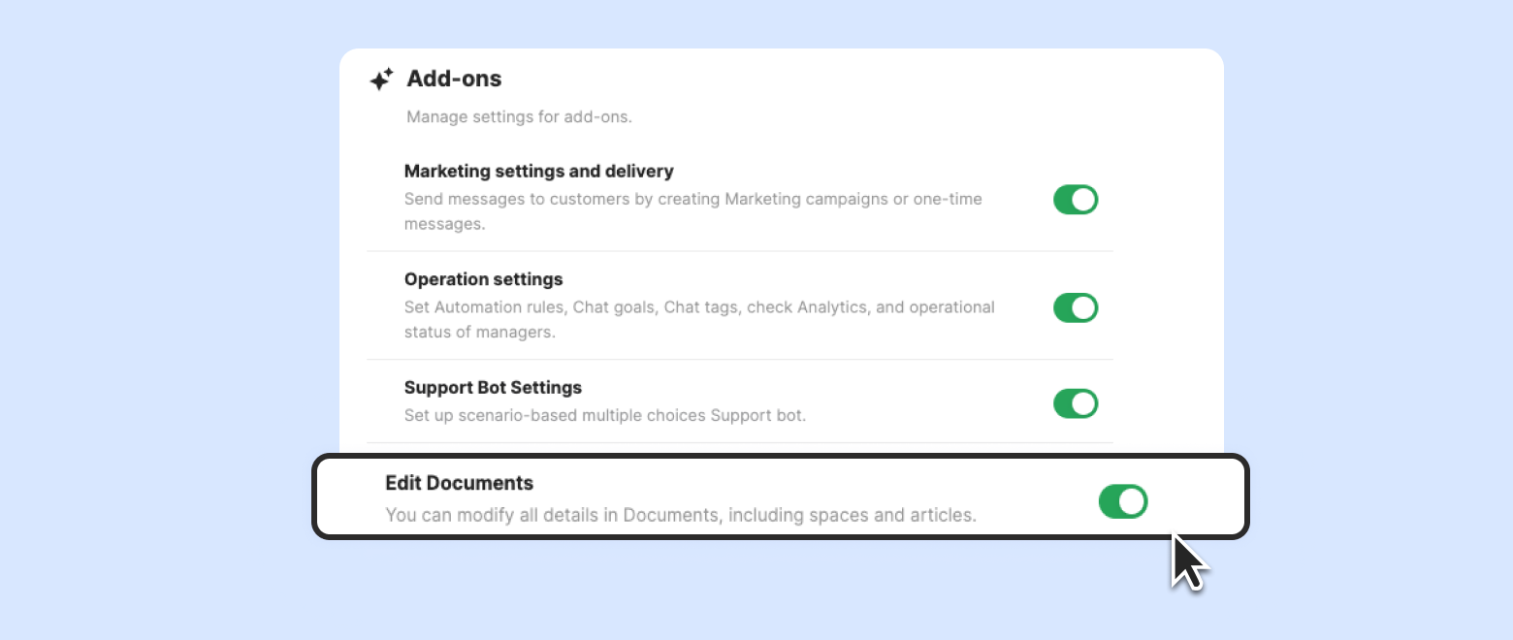Toggle the Support Bot Settings switch
The image size is (1513, 640).
1075,403
